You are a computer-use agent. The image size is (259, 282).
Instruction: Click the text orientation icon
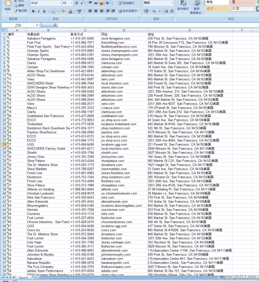(x=108, y=3)
